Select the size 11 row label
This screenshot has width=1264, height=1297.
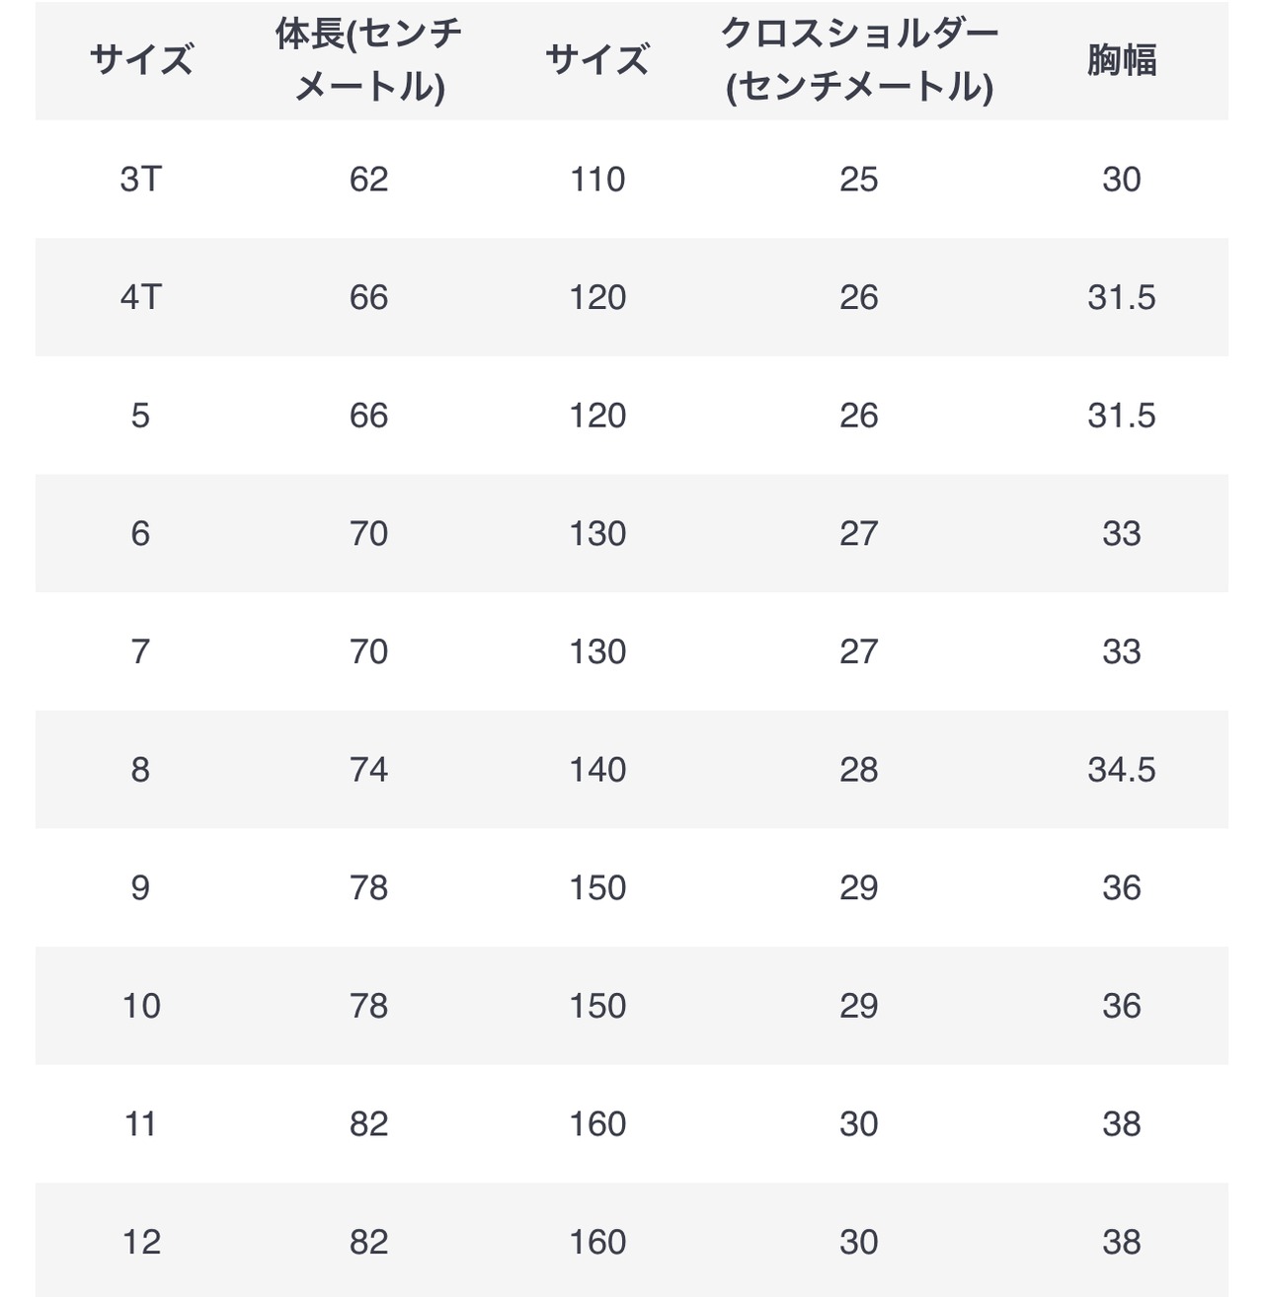point(140,1123)
